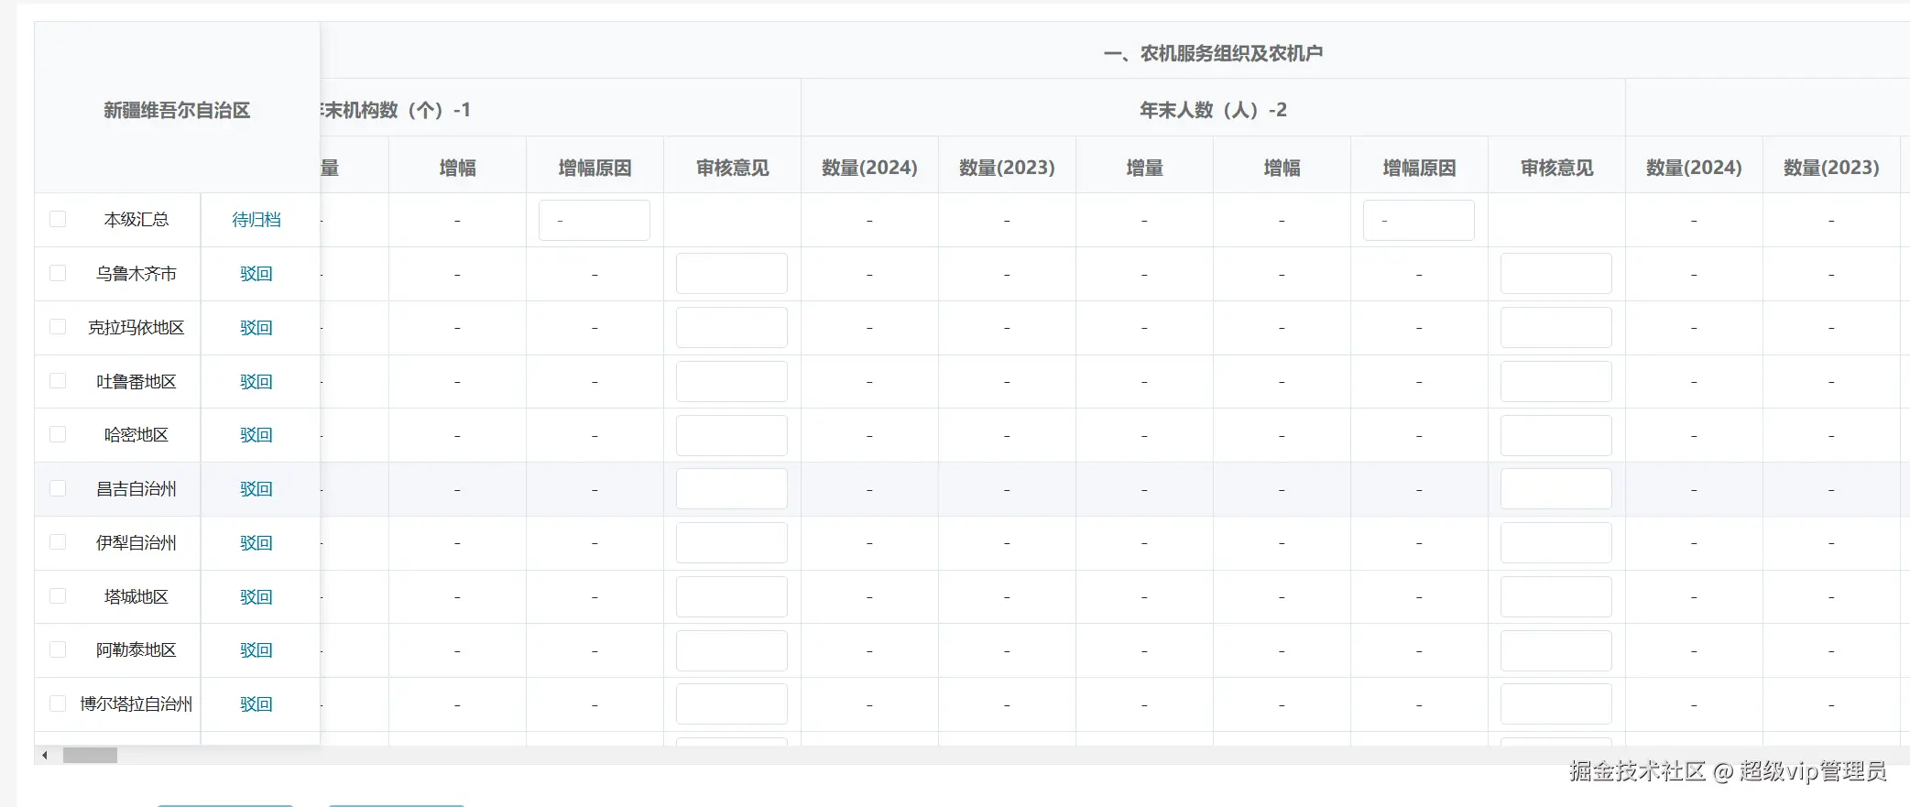Click 数量(2024) header under 年末人数
The width and height of the screenshot is (1910, 807).
click(x=869, y=168)
